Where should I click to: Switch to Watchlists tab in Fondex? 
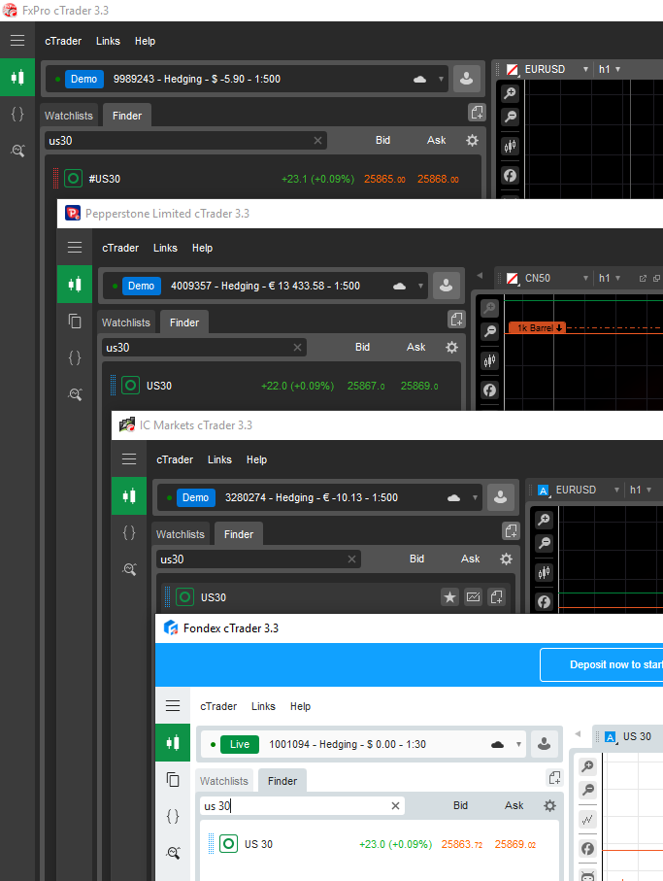224,781
